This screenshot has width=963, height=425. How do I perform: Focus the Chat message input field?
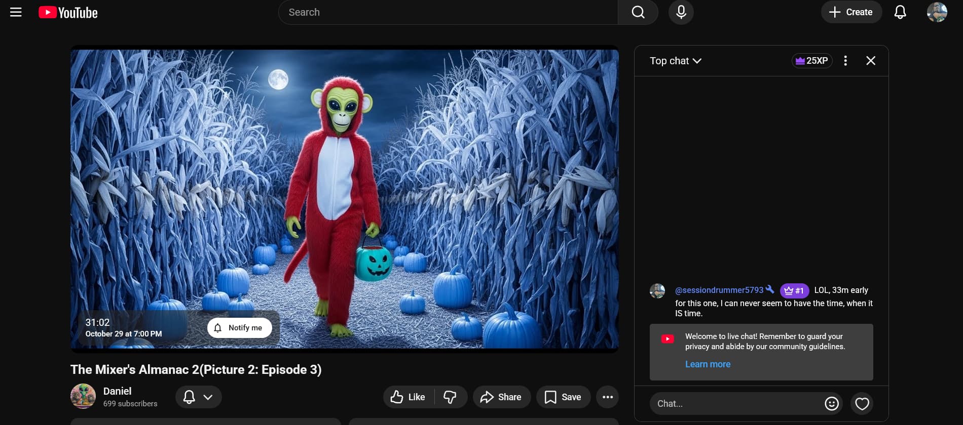pos(735,403)
